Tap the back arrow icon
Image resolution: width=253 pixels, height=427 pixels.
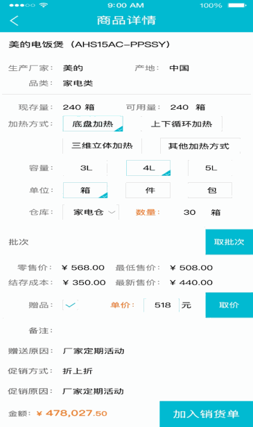coord(14,21)
